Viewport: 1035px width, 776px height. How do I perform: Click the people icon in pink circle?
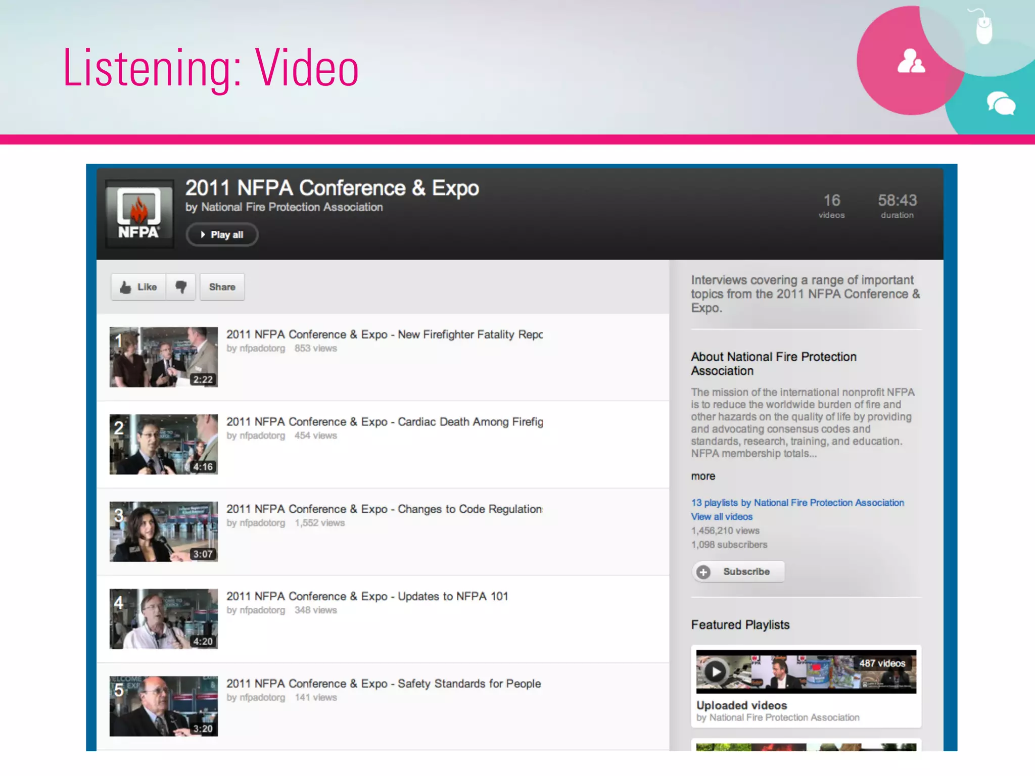911,61
